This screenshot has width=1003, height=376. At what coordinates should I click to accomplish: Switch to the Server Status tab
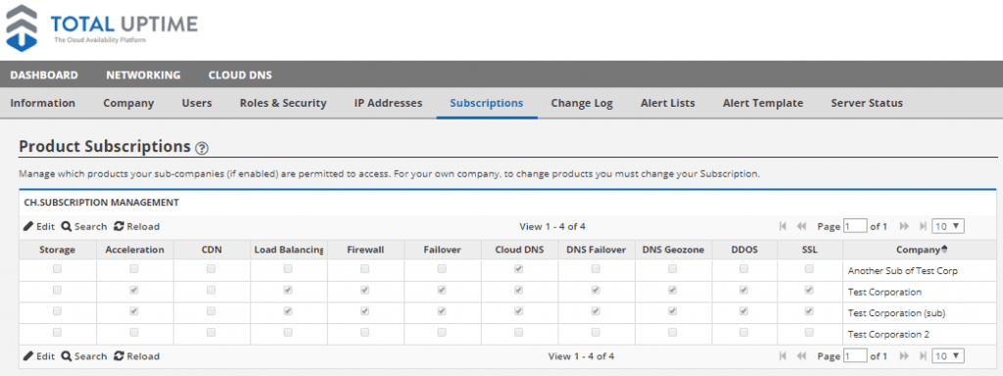pyautogui.click(x=867, y=103)
